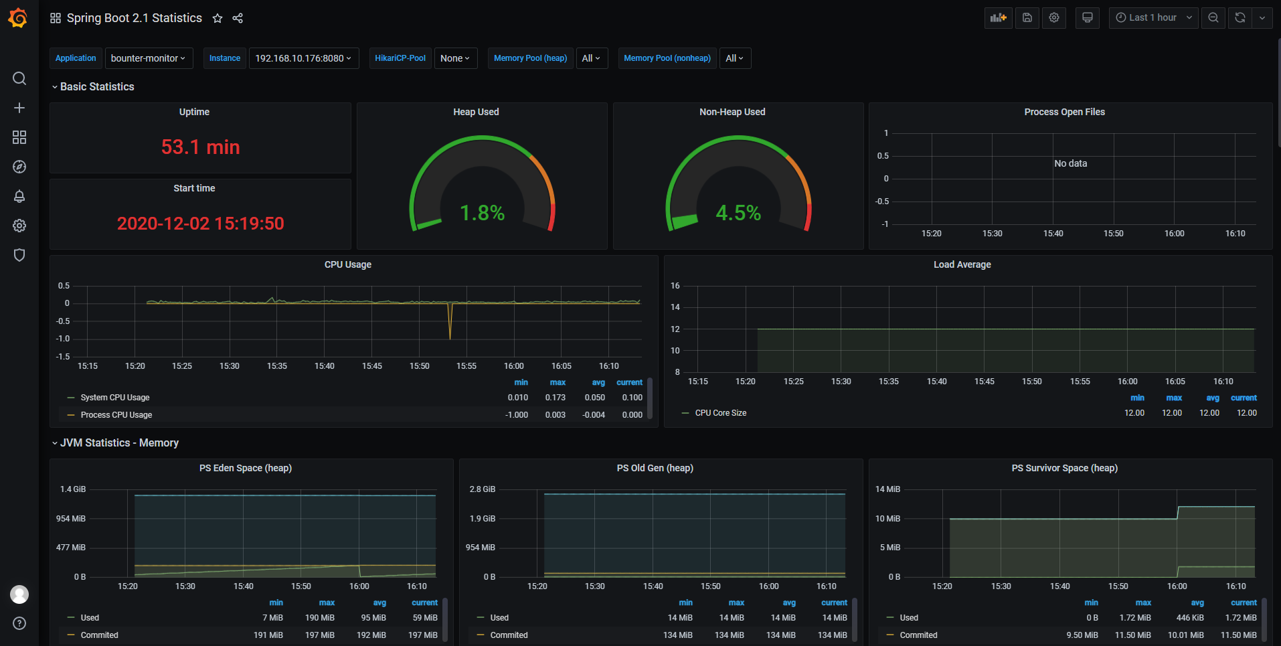
Task: Open the Last 1 hour time picker
Action: 1152,18
